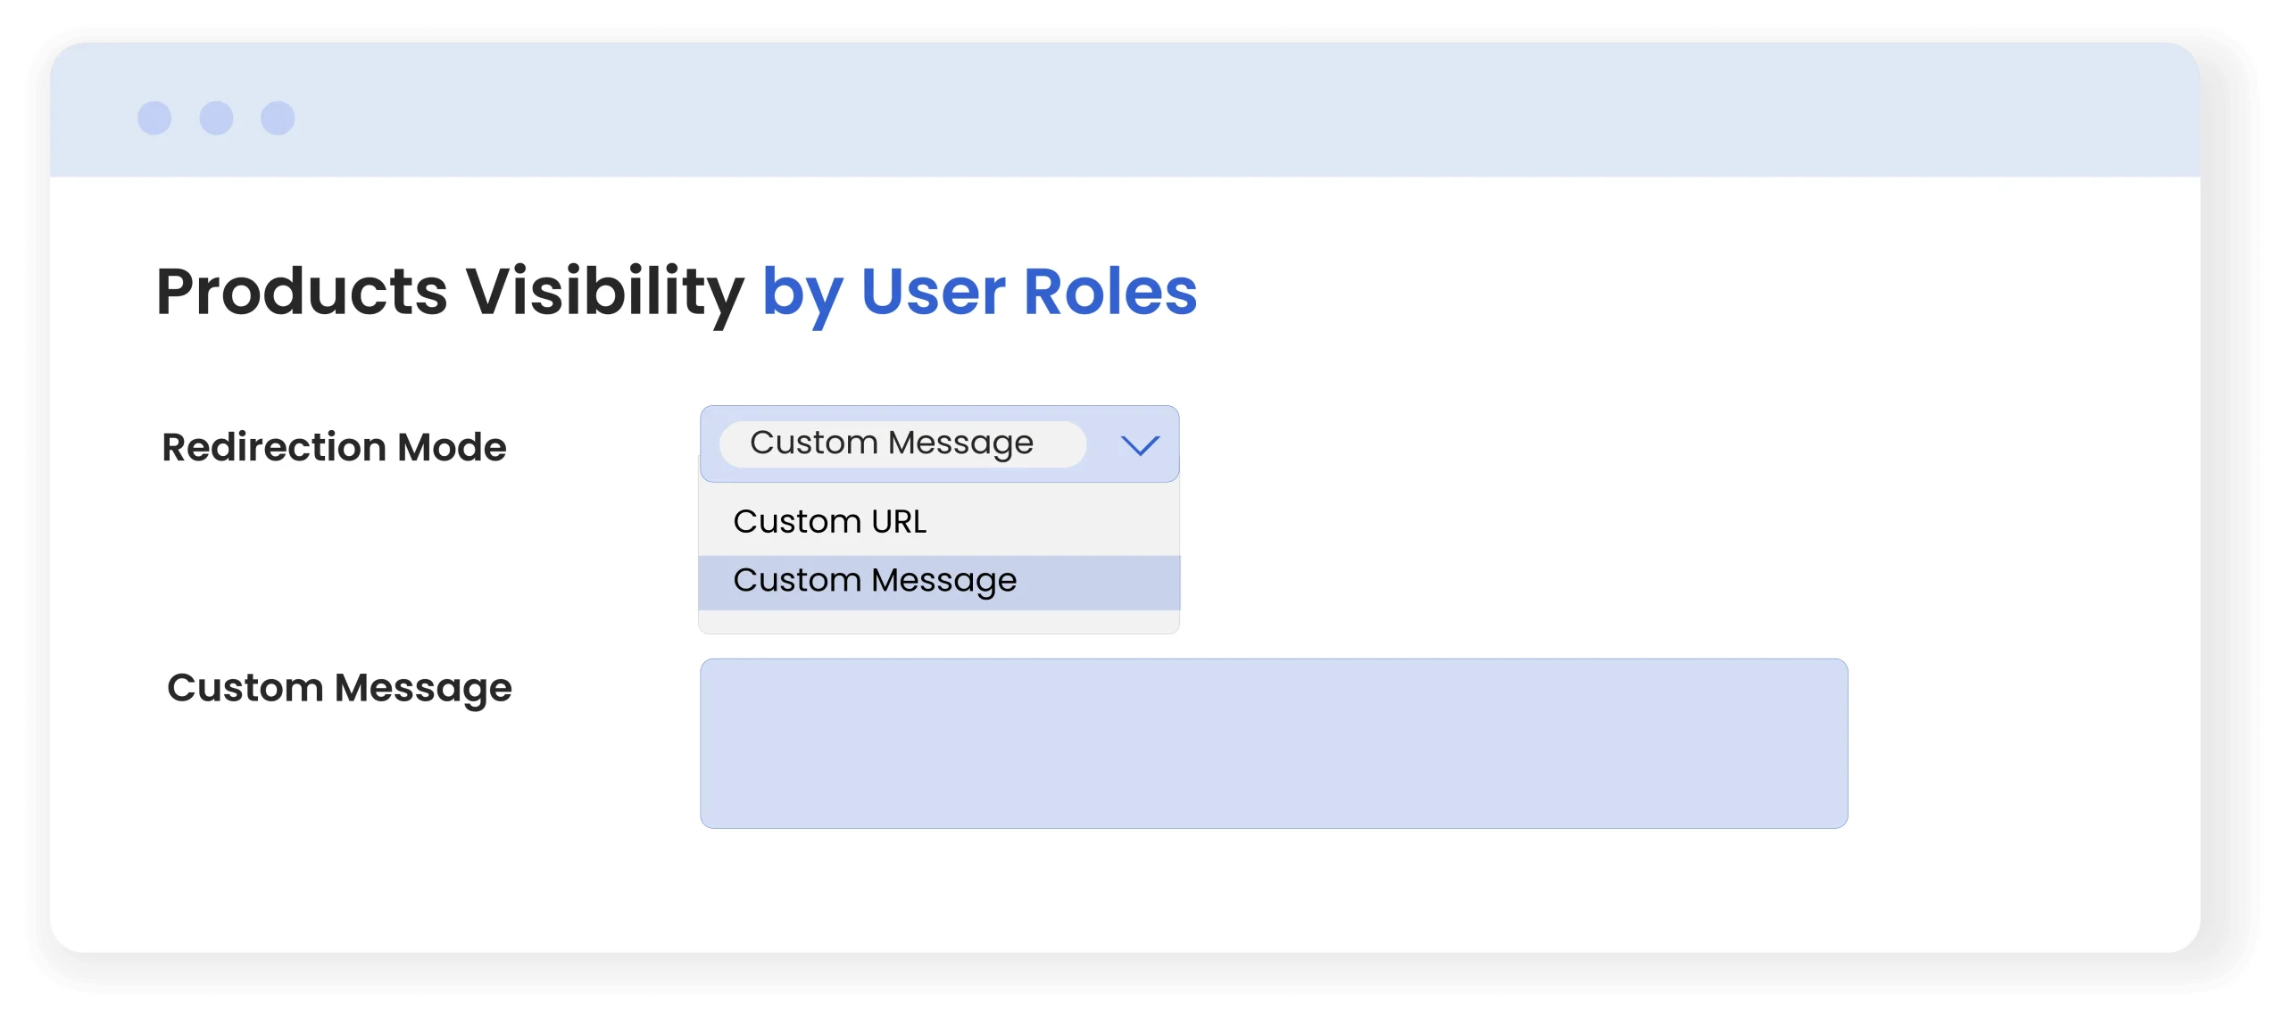Click the blue word Roles in heading
Screen dimensions: 2285x1019
coord(1109,292)
